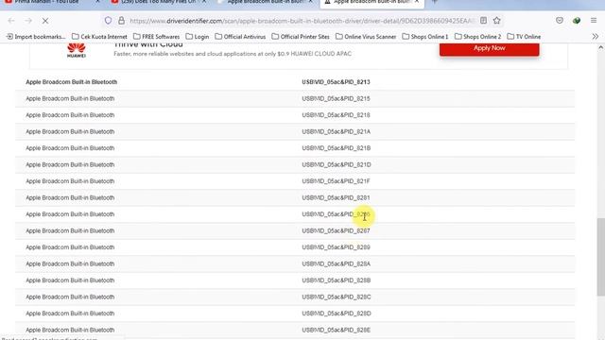Show more bookmarks via the overflow chevron
The height and width of the screenshot is (340, 605).
pos(596,37)
